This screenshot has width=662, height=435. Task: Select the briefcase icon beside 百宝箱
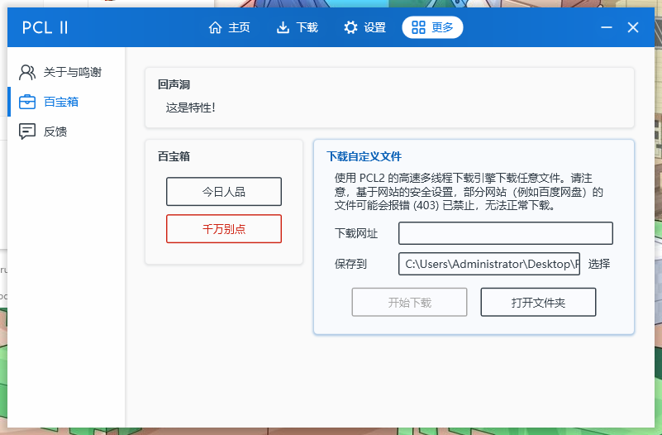(x=27, y=102)
